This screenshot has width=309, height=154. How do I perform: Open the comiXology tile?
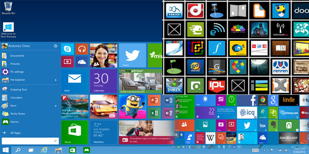(289, 138)
